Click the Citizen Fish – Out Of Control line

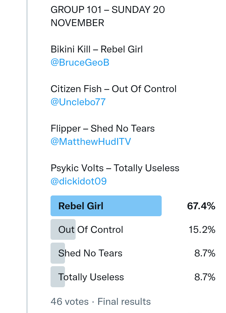(x=113, y=89)
